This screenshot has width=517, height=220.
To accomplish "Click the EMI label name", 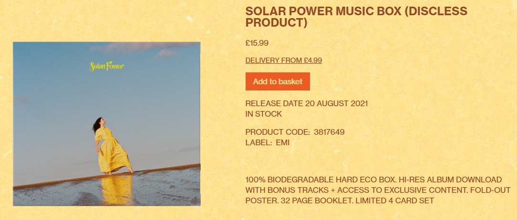I will click(282, 142).
